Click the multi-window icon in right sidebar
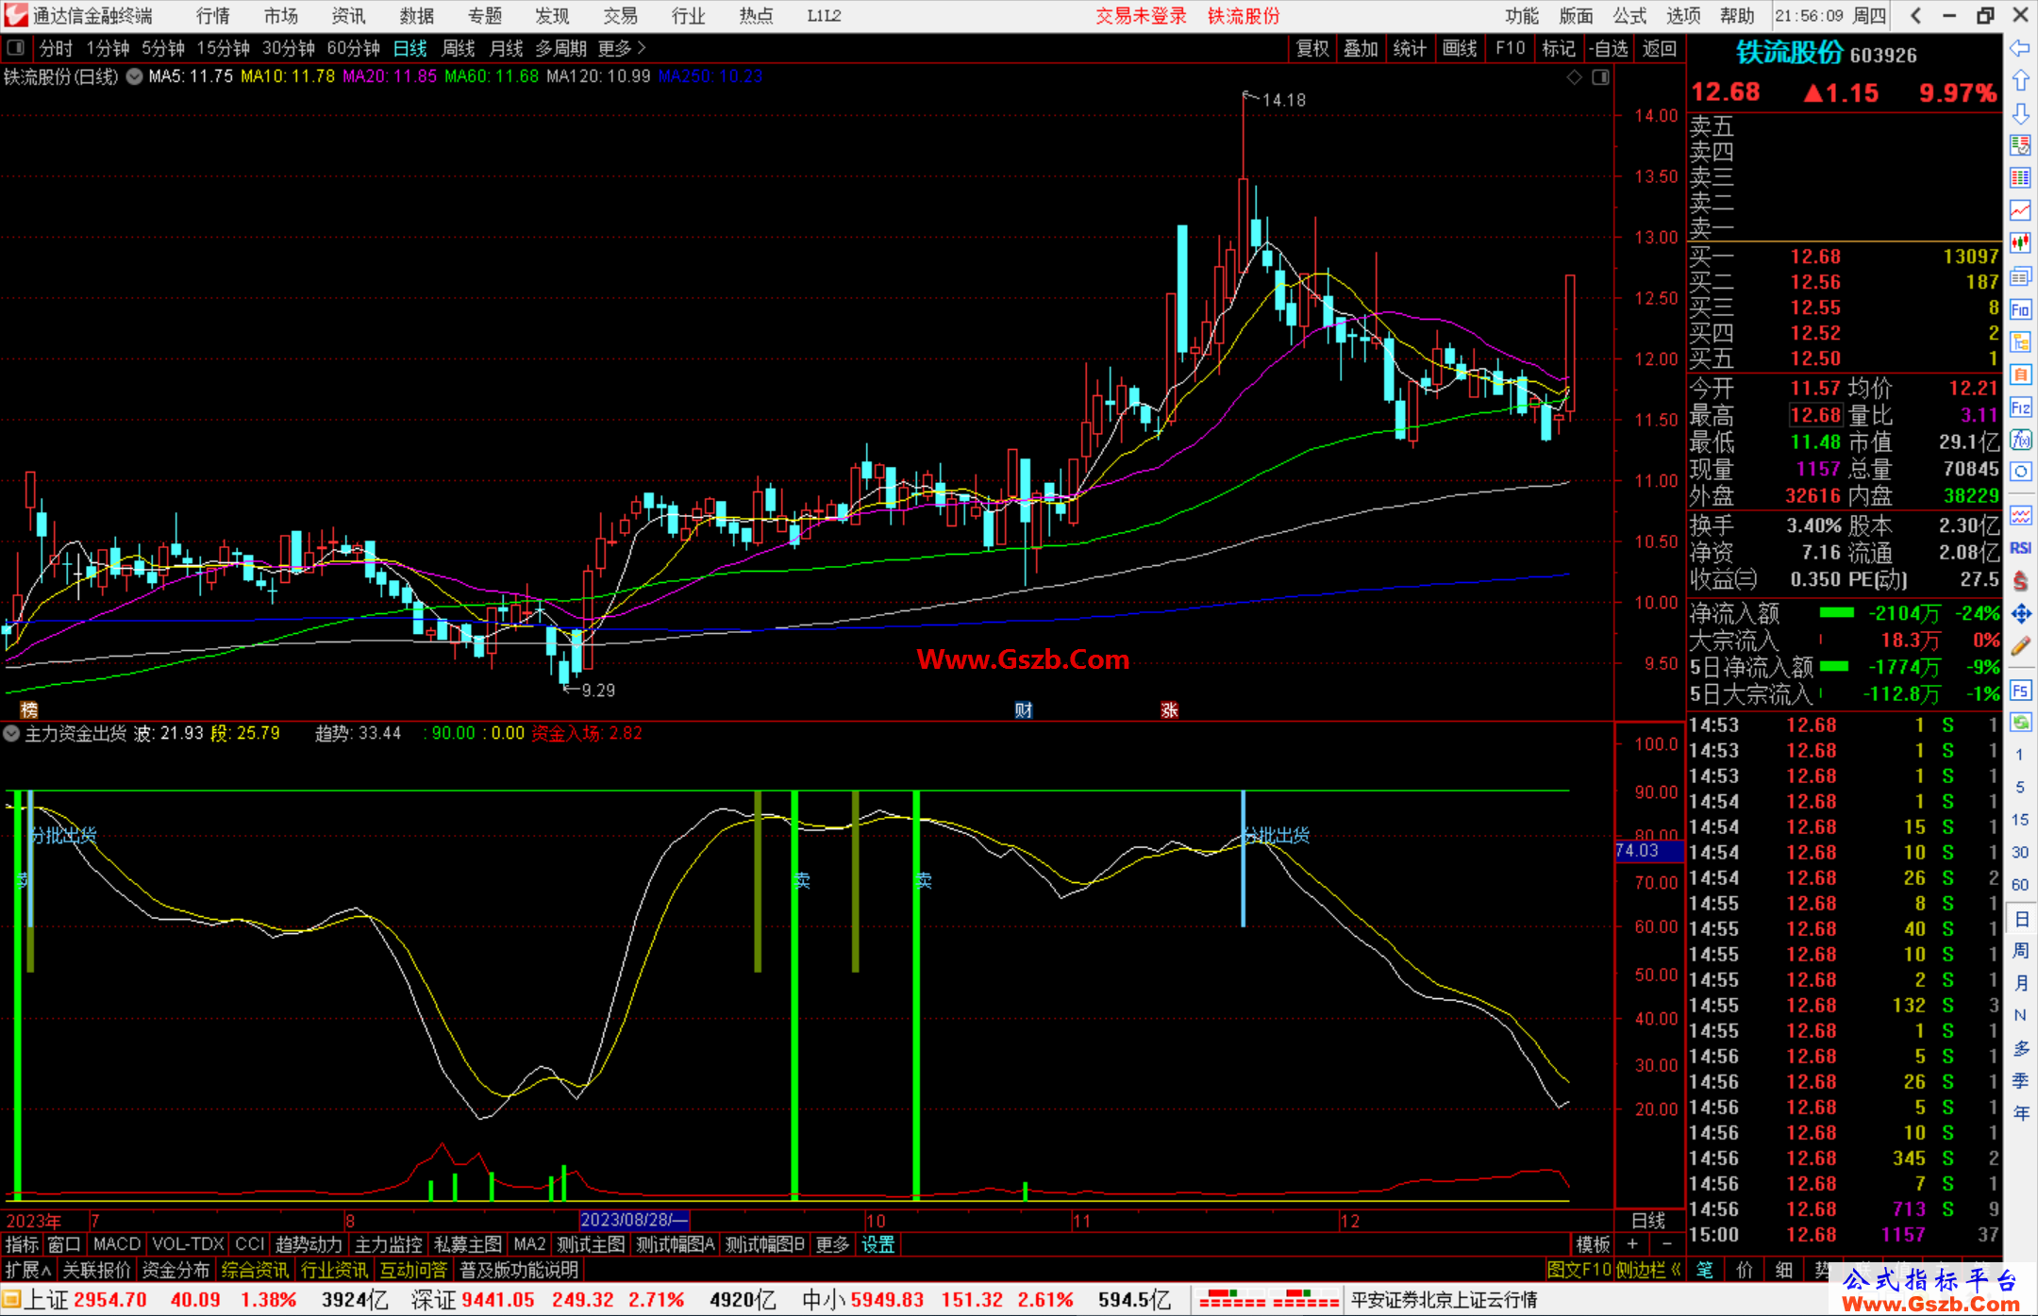Viewport: 2038px width, 1316px height. point(2020,276)
